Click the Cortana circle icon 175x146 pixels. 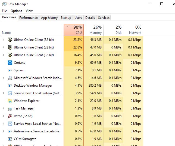(x=10, y=63)
